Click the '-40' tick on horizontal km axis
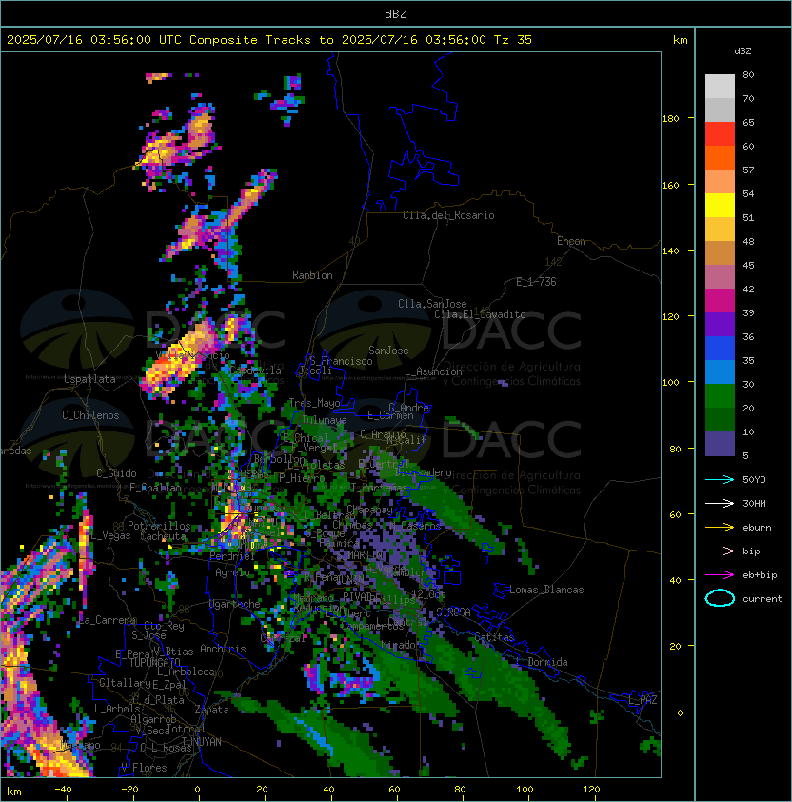Screen dimensions: 792x802 coord(63,790)
